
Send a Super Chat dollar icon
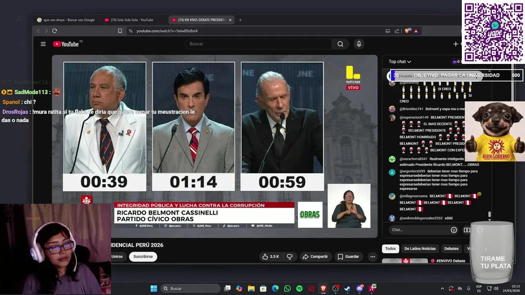pyautogui.click(x=467, y=230)
